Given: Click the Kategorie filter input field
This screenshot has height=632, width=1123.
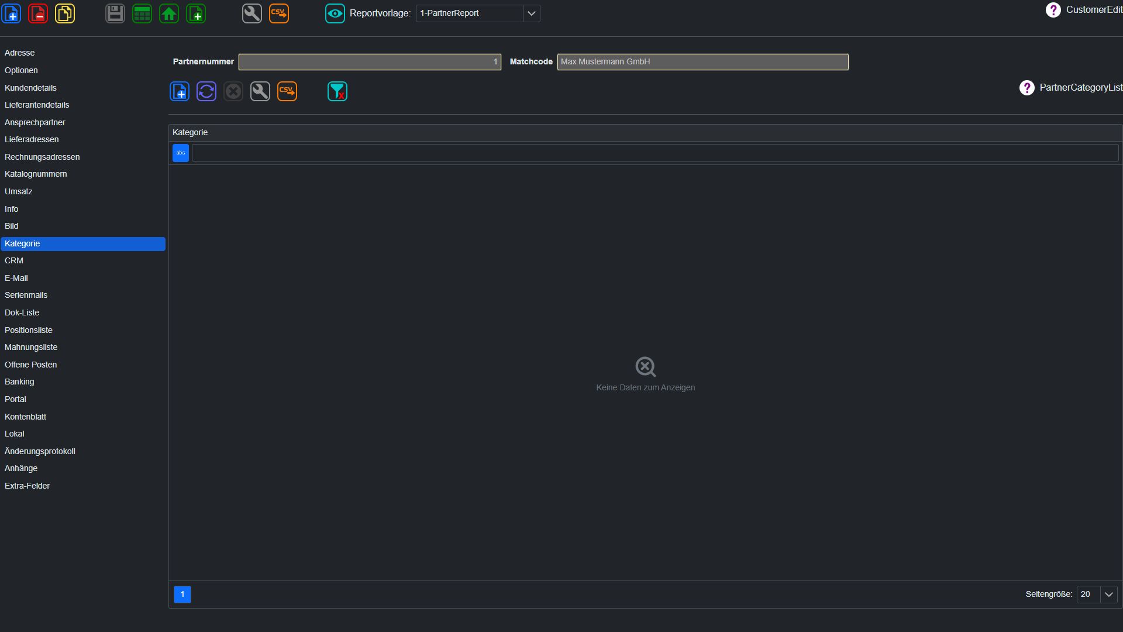Looking at the screenshot, I should point(655,153).
